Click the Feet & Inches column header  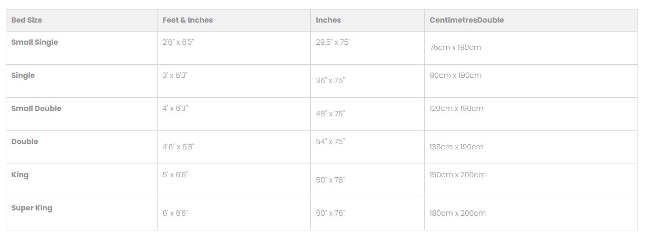click(x=188, y=20)
